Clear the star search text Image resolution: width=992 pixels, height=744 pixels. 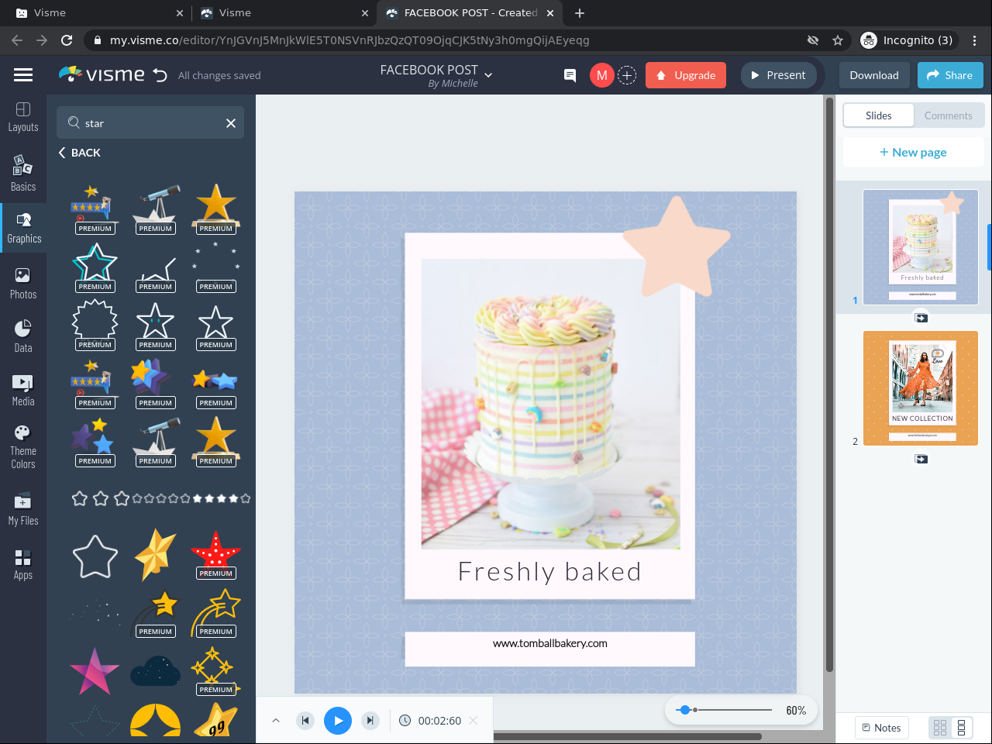pos(231,123)
